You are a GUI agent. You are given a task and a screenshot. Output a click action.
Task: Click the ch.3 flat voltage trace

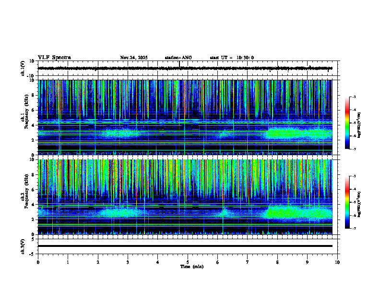click(185, 246)
